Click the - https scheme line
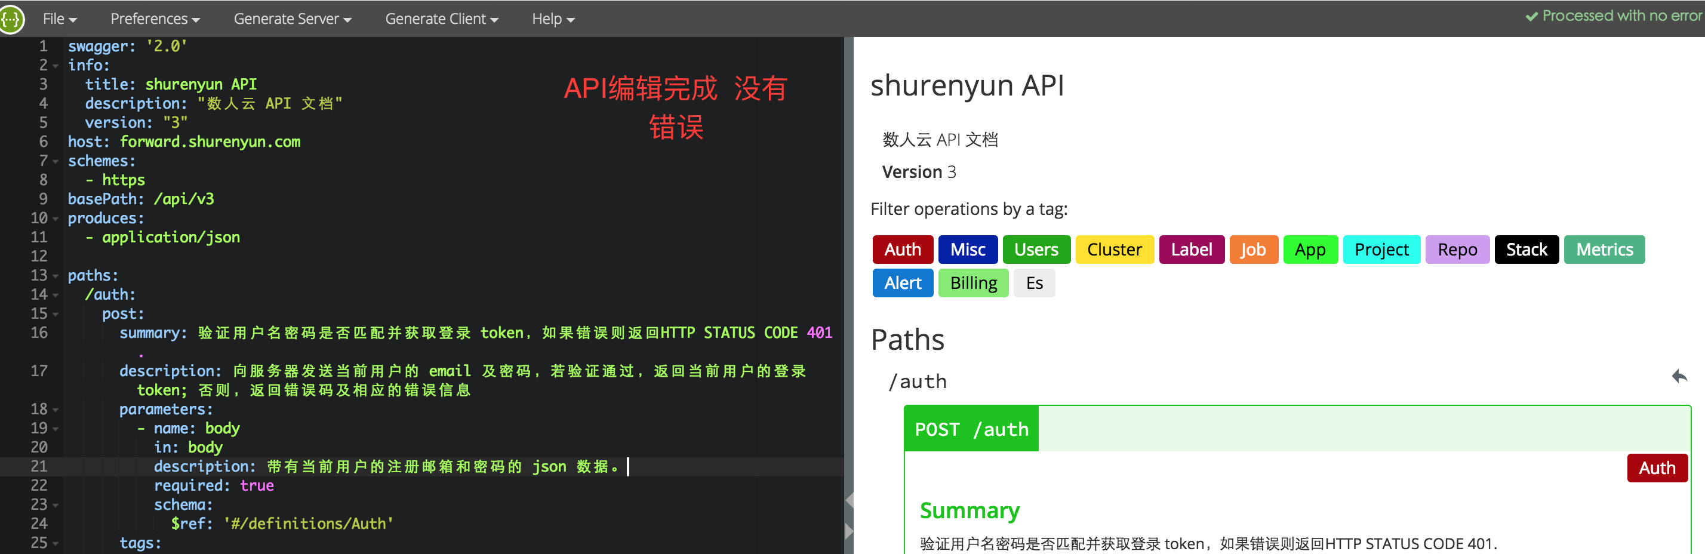The image size is (1705, 554). [115, 180]
